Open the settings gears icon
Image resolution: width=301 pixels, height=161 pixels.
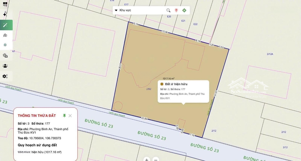click(x=5, y=76)
